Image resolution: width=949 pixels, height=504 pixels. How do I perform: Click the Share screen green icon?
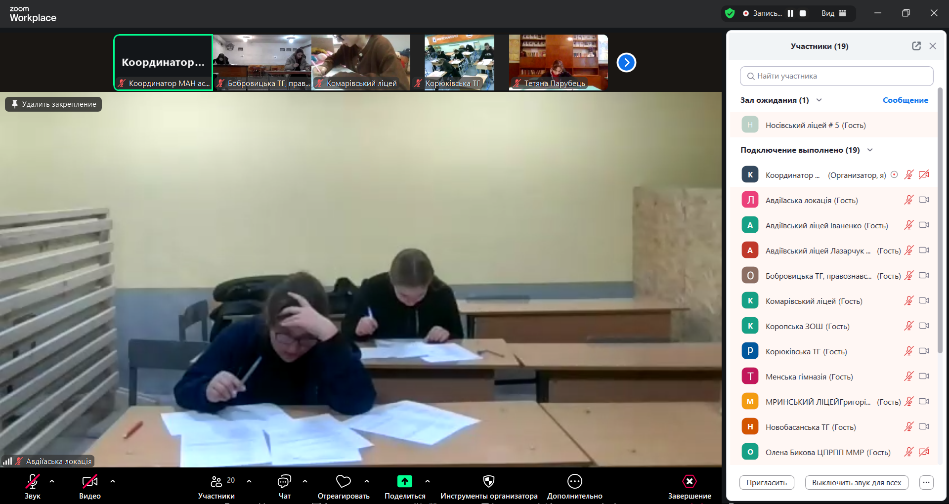(404, 481)
